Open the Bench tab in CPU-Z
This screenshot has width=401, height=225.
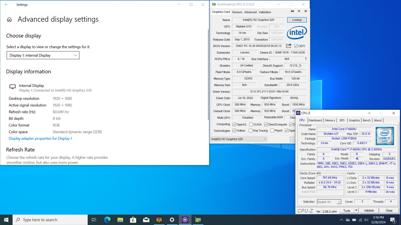(367, 120)
